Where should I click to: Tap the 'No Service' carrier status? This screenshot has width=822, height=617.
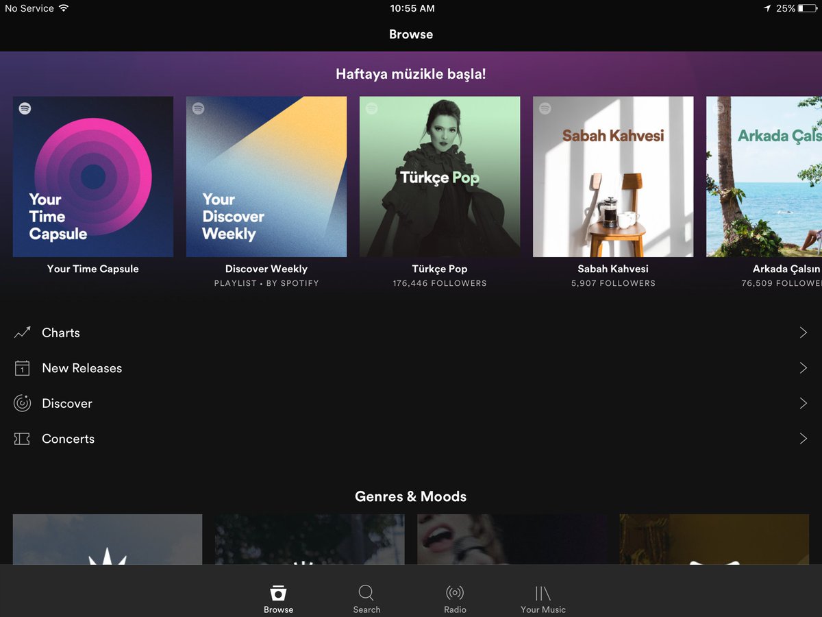(29, 8)
